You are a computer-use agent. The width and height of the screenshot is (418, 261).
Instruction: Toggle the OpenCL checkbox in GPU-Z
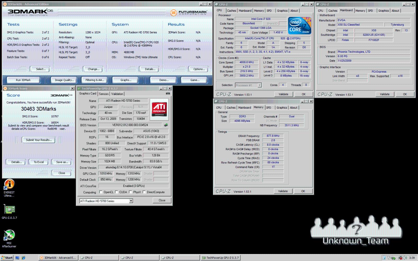tap(101, 192)
